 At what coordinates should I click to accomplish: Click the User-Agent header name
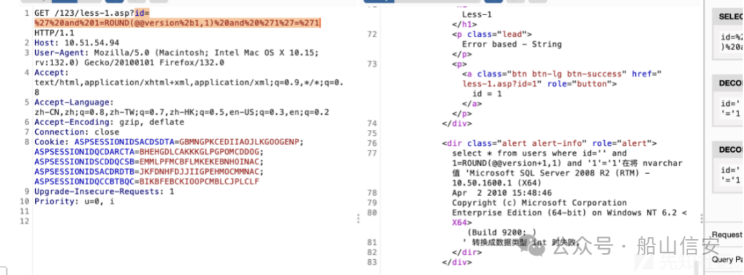click(59, 52)
